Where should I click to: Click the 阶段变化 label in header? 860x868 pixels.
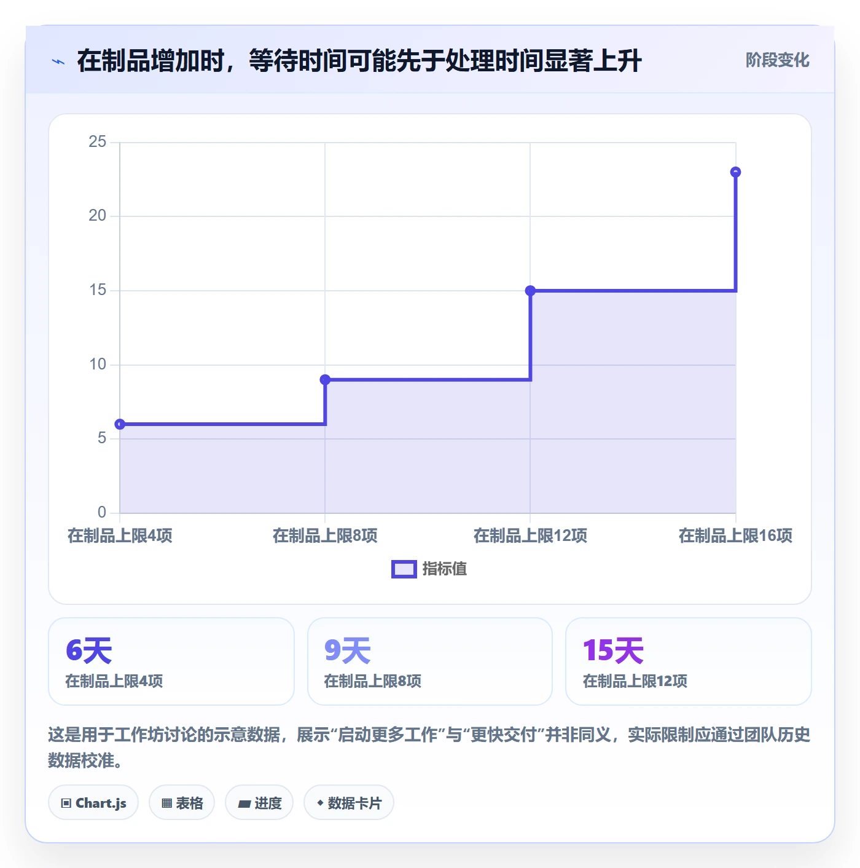click(777, 60)
